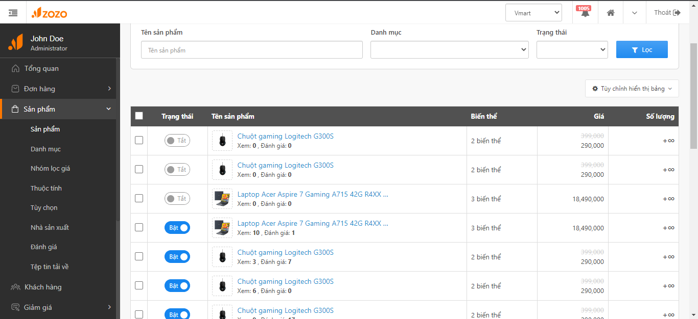The image size is (698, 319).
Task: Open Nhóm lọc giá in sidebar
Action: coord(50,168)
